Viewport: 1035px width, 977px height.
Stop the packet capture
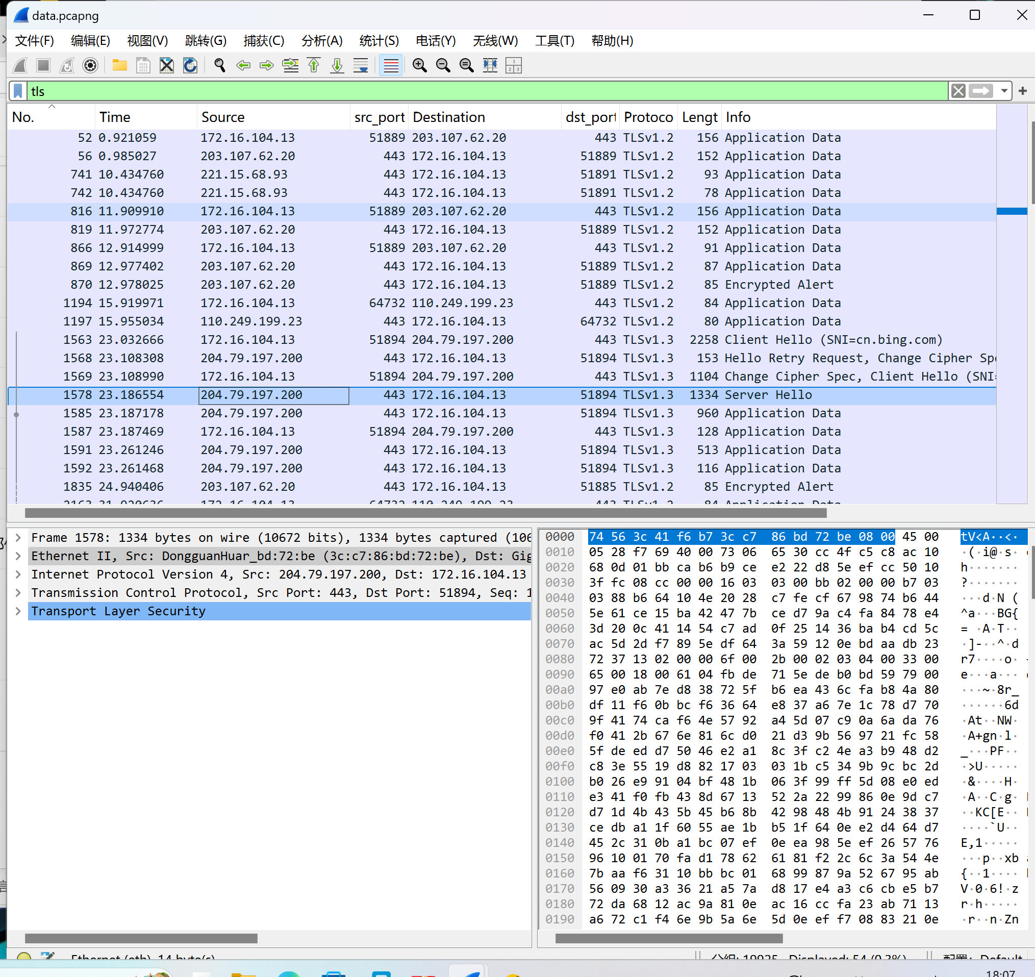point(44,65)
